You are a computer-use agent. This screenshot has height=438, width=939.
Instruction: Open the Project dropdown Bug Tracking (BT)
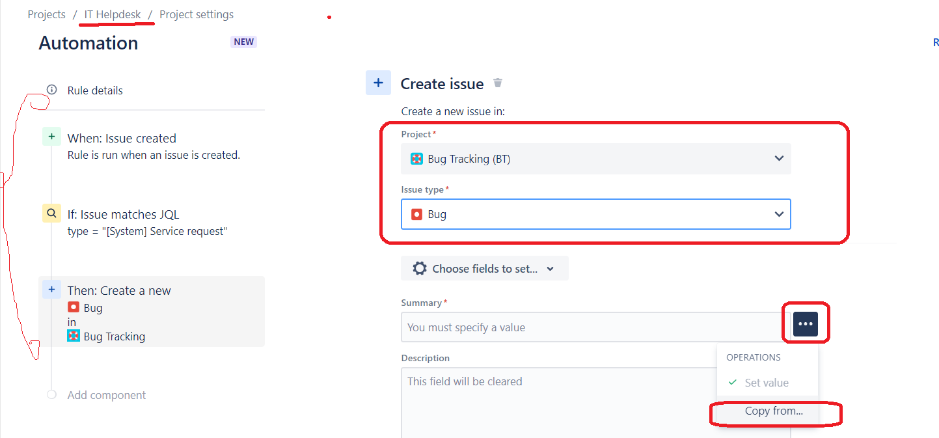(596, 159)
